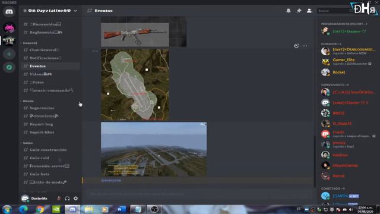Open Rocket member profile
The width and height of the screenshot is (380, 214).
(x=349, y=73)
